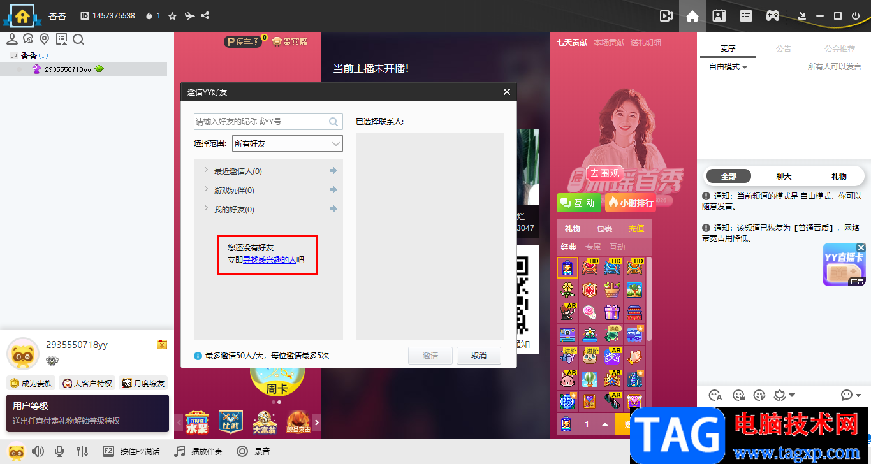Open the audio mixer sliders icon
This screenshot has width=871, height=464.
[x=82, y=451]
